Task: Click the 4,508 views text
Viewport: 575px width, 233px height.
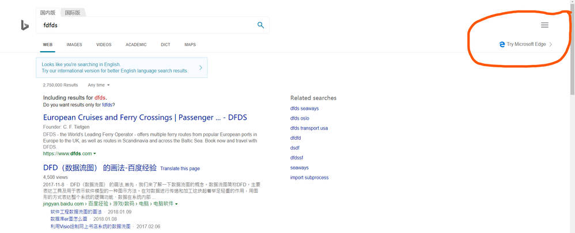Action: [55, 177]
